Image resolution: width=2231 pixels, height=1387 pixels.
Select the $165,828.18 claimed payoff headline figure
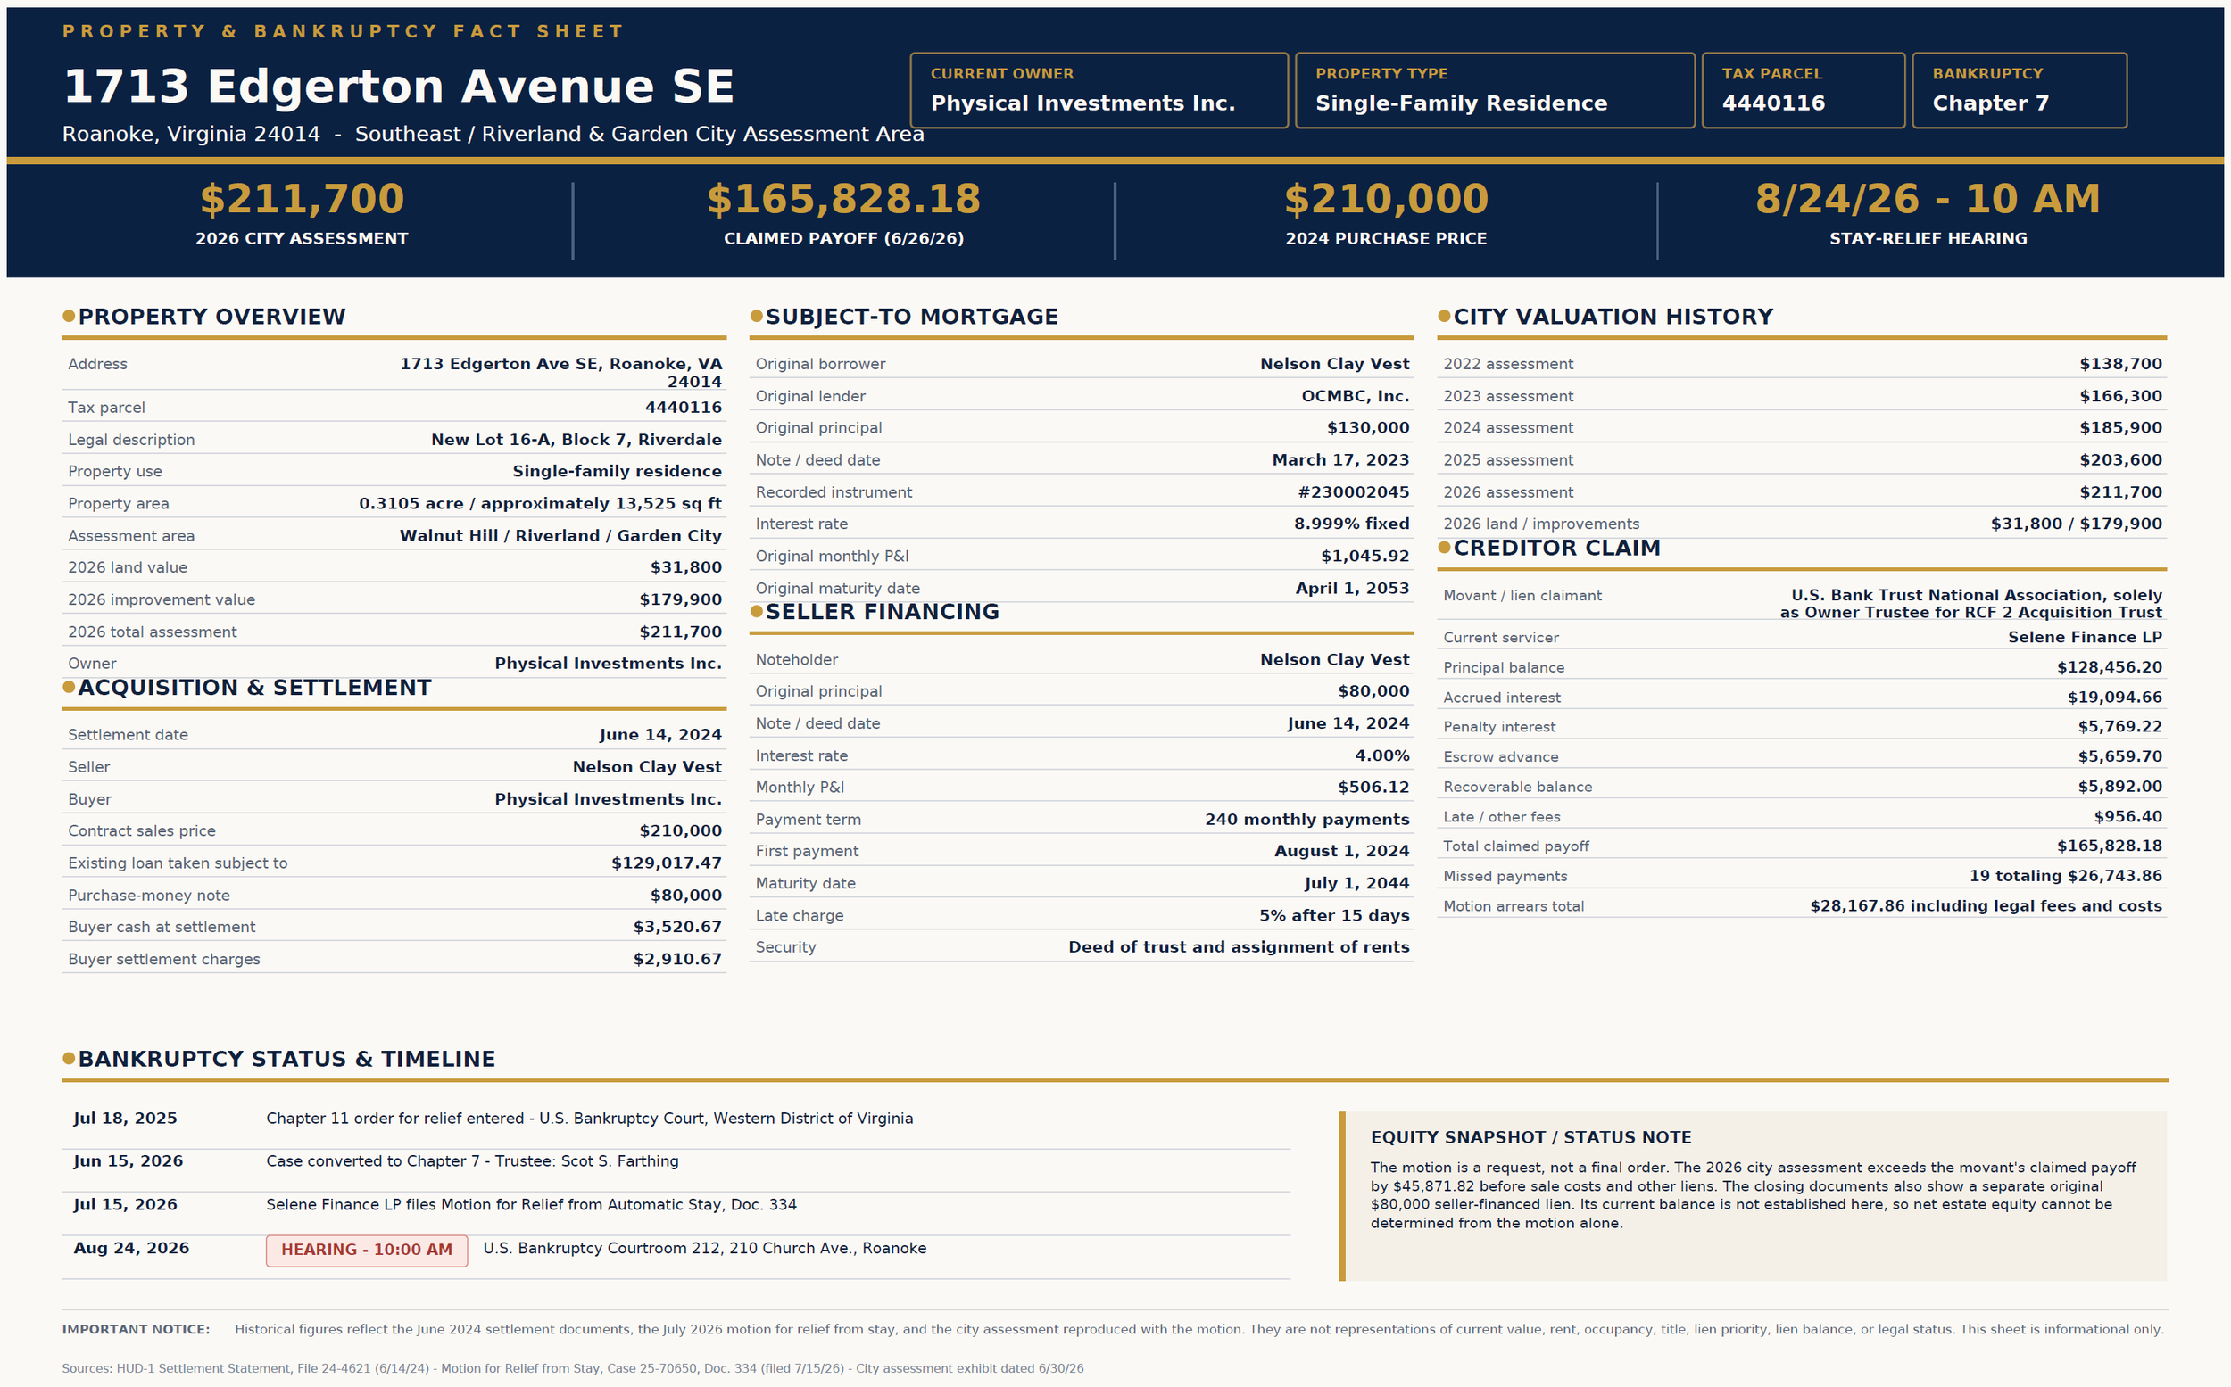click(x=843, y=199)
